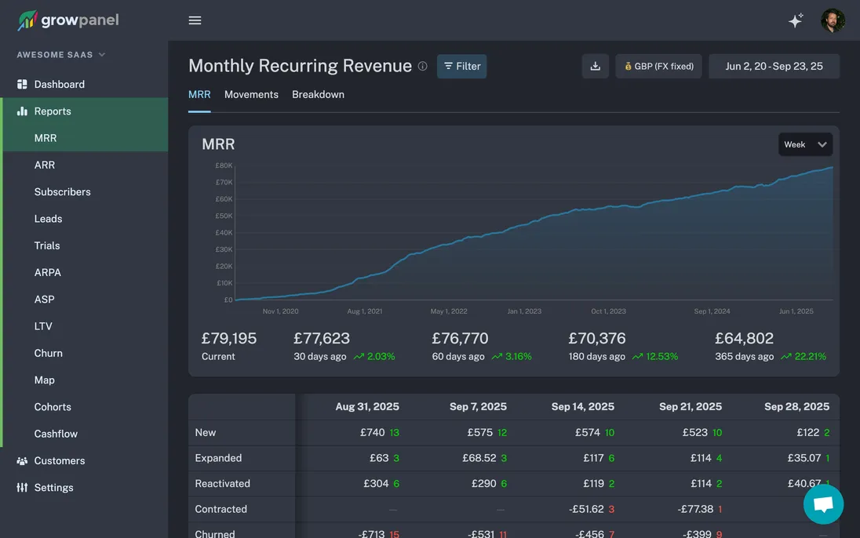Screen dimensions: 860x538
Task: Open Settings in the sidebar
Action: (53, 488)
